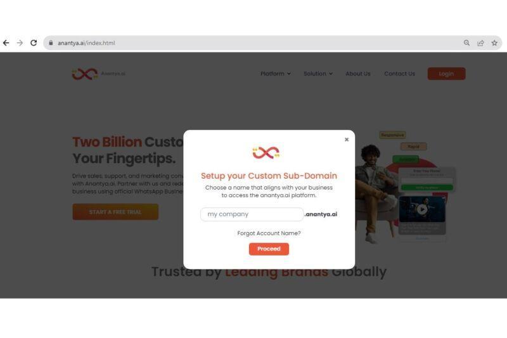507x338 pixels.
Task: Open the About Us page
Action: (x=358, y=74)
